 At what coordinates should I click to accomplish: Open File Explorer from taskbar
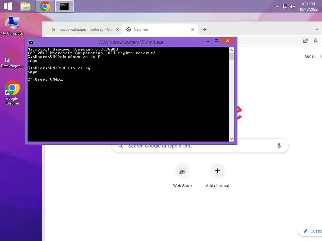[x=25, y=6]
